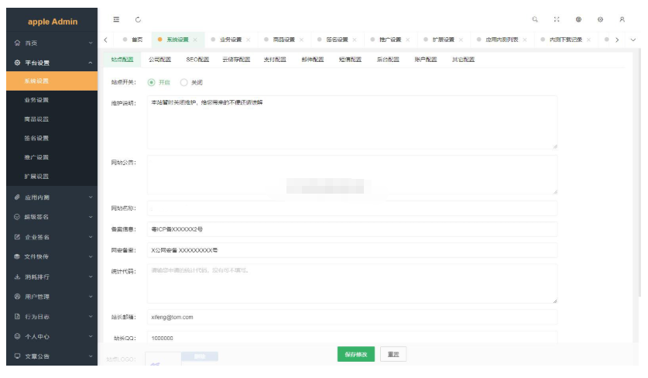This screenshot has height=378, width=648.
Task: Click the edit icon beside 企业签名
Action: pyautogui.click(x=17, y=237)
